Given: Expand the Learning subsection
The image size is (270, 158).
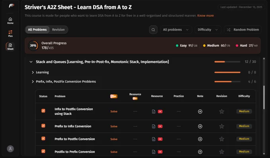Looking at the screenshot, I should click(x=33, y=73).
